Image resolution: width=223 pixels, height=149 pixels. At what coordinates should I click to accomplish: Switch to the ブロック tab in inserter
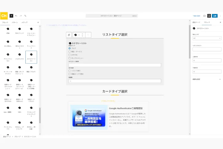pos(5,22)
